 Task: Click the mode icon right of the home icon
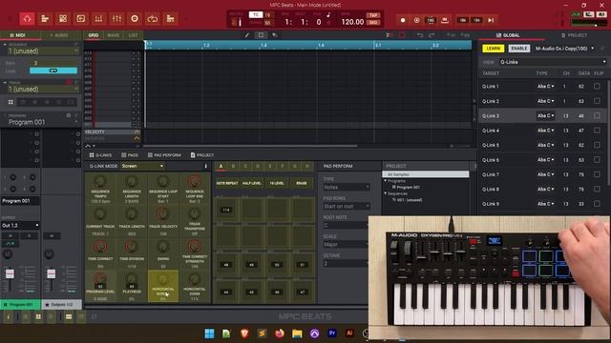click(45, 19)
